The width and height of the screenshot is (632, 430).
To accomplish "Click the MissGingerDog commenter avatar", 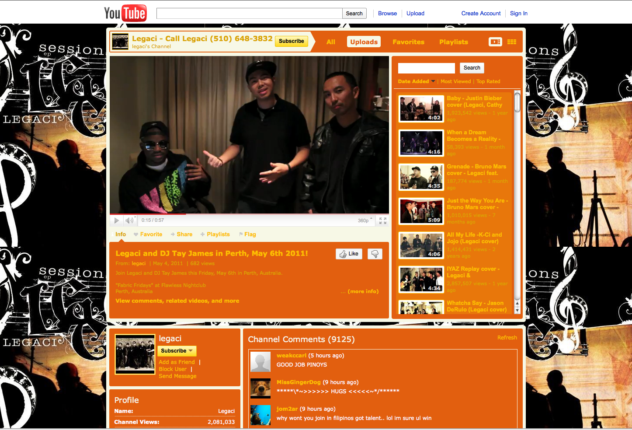I will (260, 388).
